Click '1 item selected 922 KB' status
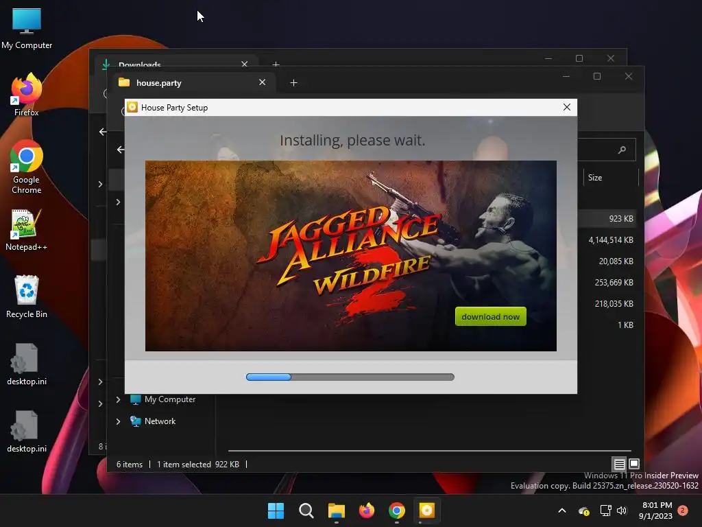The height and width of the screenshot is (527, 702). [x=198, y=465]
